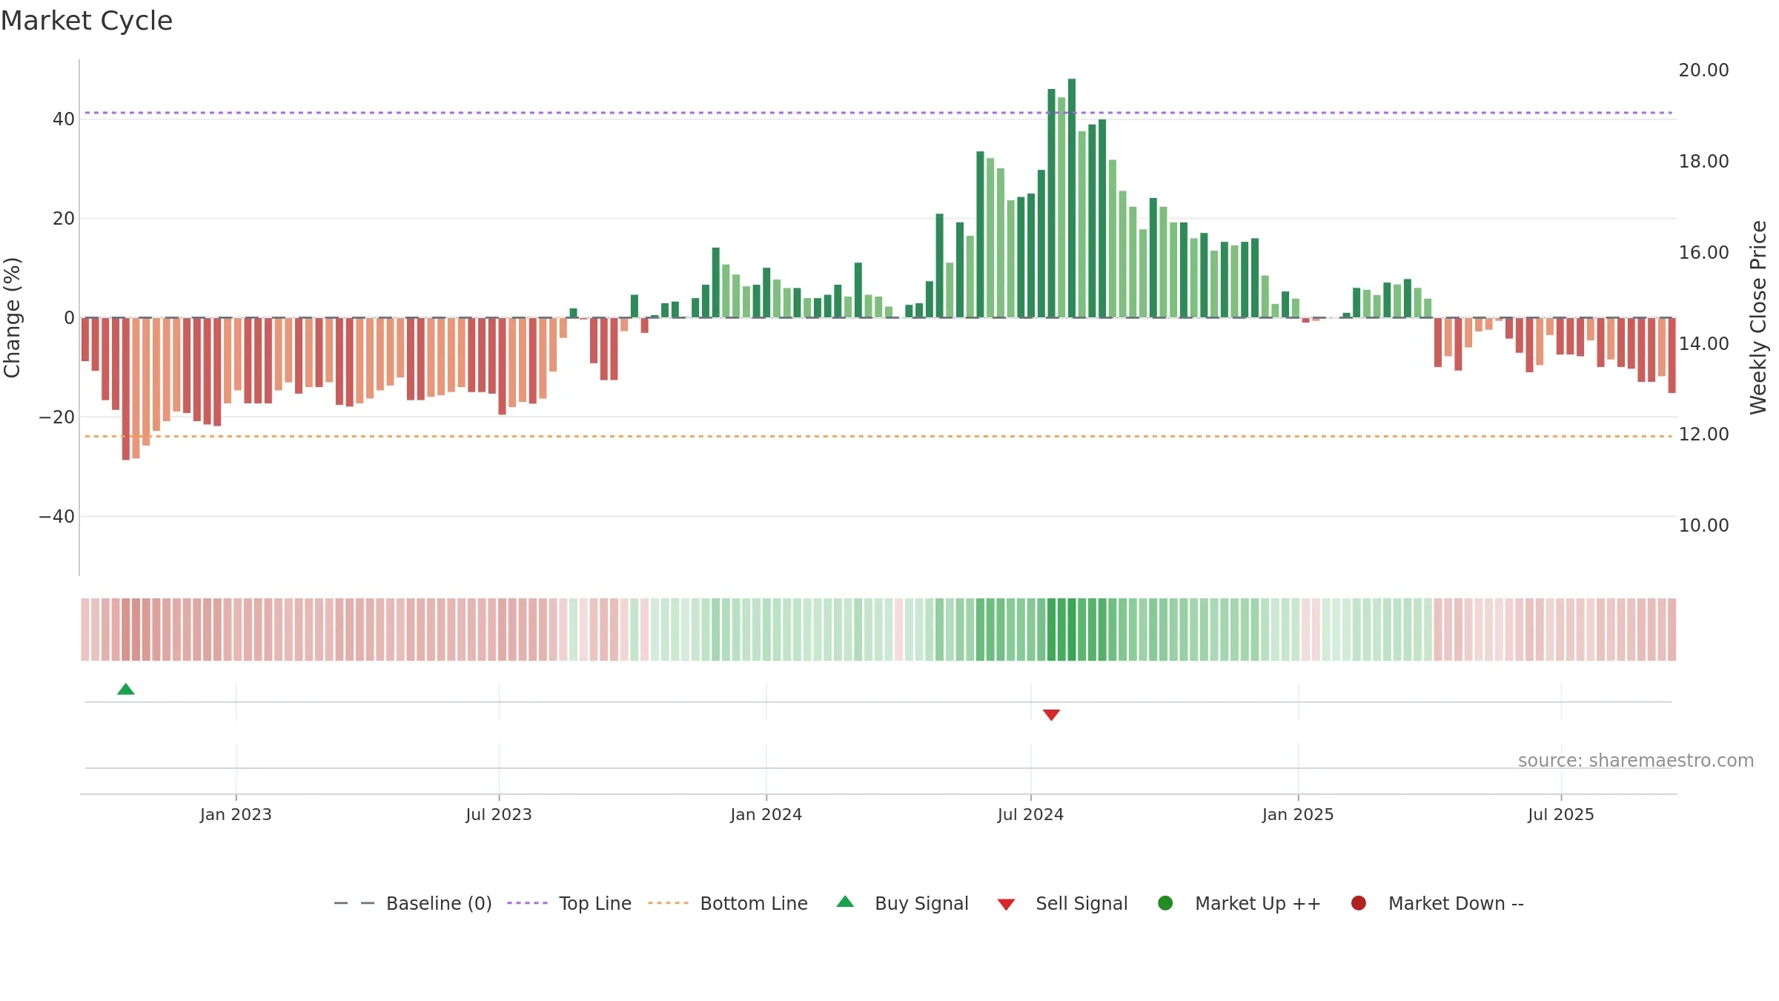The width and height of the screenshot is (1779, 1001).
Task: Click the 18.00 price axis label
Action: (1703, 162)
